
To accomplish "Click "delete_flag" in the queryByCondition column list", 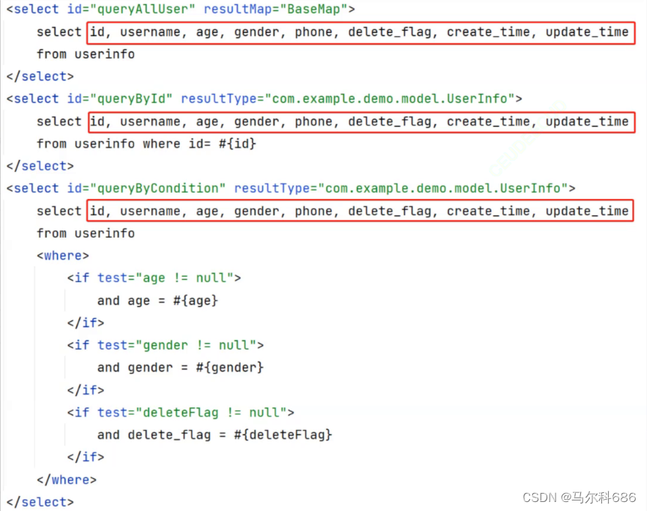I will click(390, 212).
